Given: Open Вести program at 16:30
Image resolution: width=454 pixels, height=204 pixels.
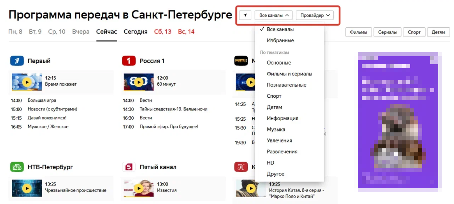Looking at the screenshot, I should [x=146, y=118].
